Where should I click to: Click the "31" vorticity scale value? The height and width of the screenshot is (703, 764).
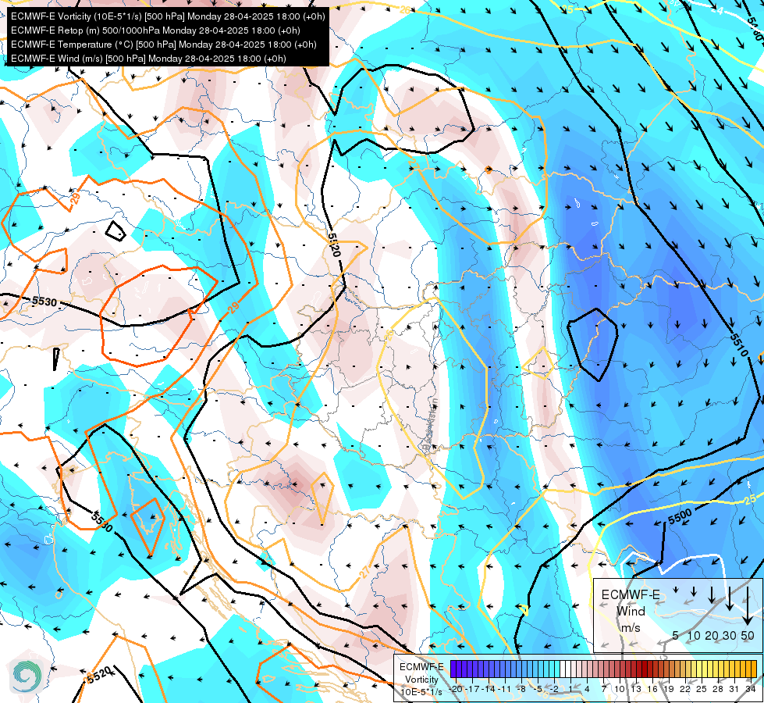tap(734, 689)
